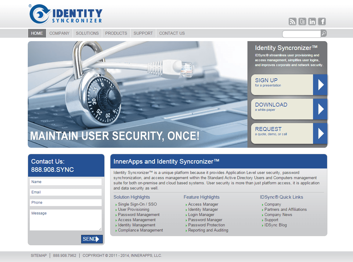Open the RSS feed icon
Viewport: 353px width, 262px height.
(x=293, y=21)
